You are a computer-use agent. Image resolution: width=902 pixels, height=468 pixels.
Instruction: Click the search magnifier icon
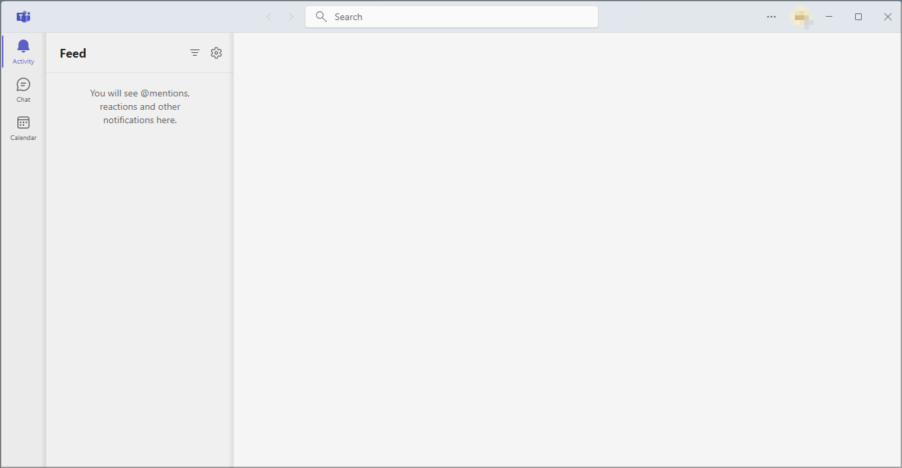[x=321, y=16]
